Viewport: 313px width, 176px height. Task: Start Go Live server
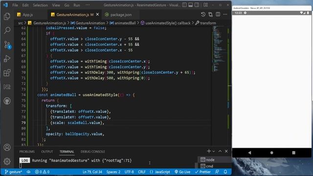[182, 172]
